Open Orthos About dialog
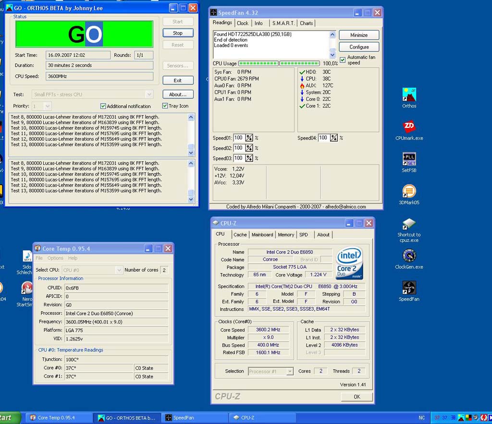492x424 pixels. click(x=178, y=95)
